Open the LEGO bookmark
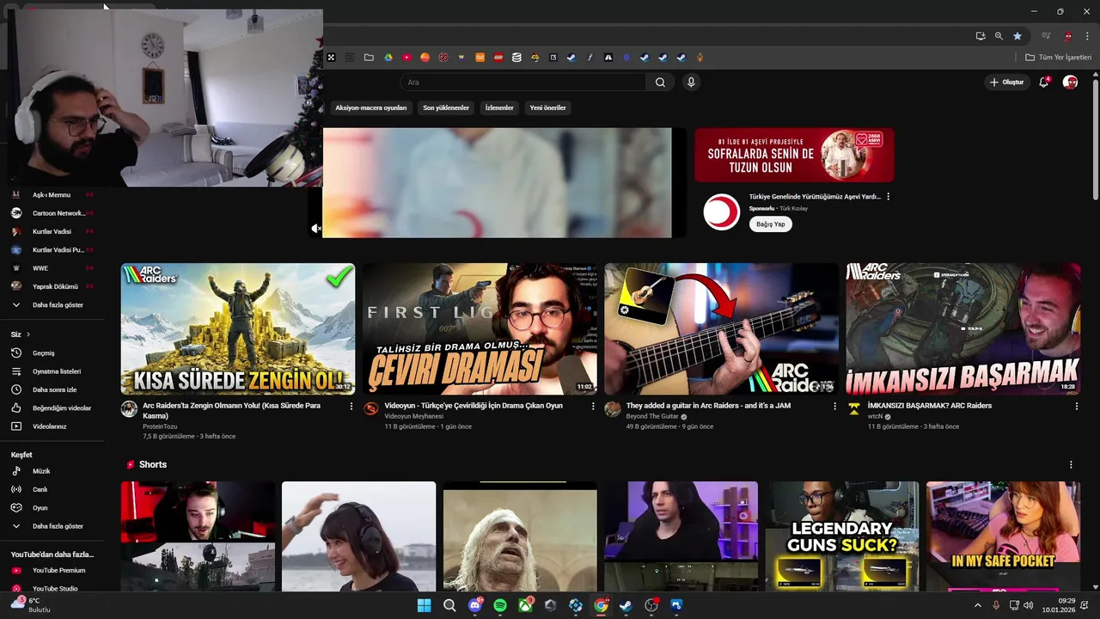 pos(498,58)
